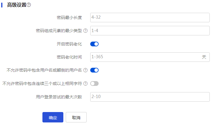Click help icon beside 不允许密码中包含用户名 option
Image resolution: width=219 pixels, height=126 pixels.
pyautogui.click(x=85, y=70)
